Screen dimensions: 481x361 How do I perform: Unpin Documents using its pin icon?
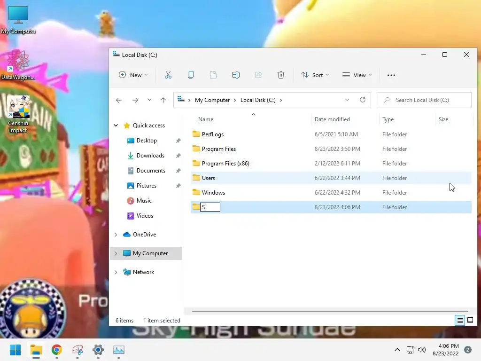coord(178,171)
